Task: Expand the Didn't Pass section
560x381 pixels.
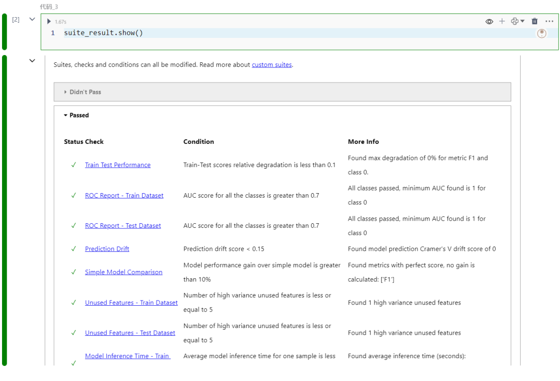Action: (x=85, y=92)
